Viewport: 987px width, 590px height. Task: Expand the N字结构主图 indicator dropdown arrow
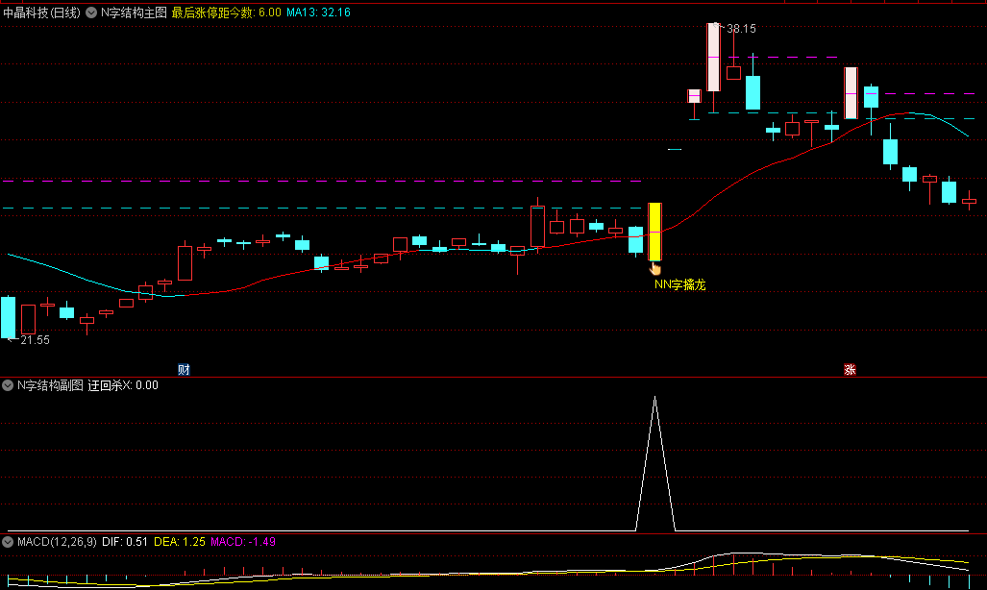91,12
